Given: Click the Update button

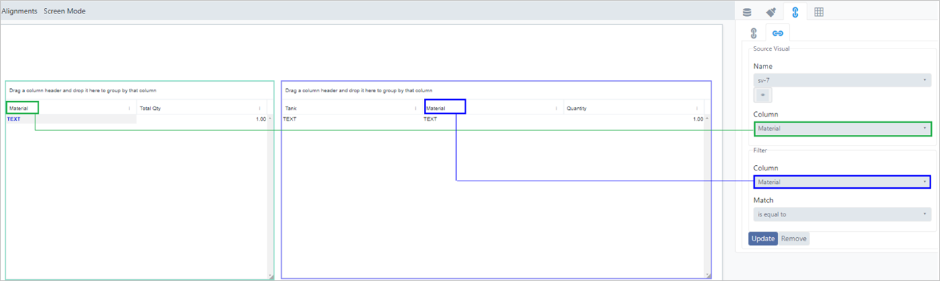Looking at the screenshot, I should [763, 239].
